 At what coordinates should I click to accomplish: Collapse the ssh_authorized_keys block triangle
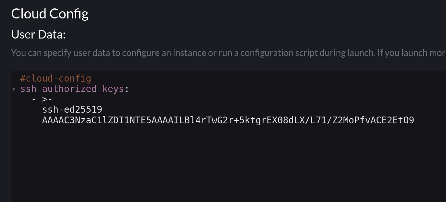tap(14, 89)
